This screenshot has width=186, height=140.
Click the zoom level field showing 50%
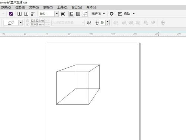(47, 14)
